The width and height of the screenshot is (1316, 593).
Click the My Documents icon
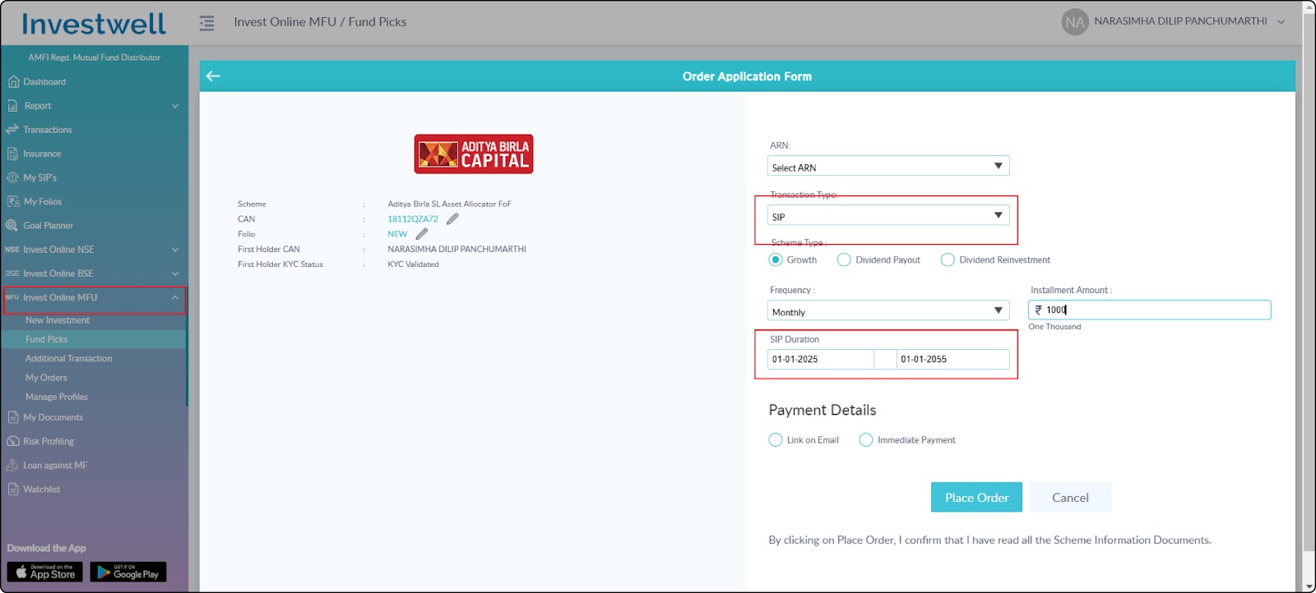[13, 417]
